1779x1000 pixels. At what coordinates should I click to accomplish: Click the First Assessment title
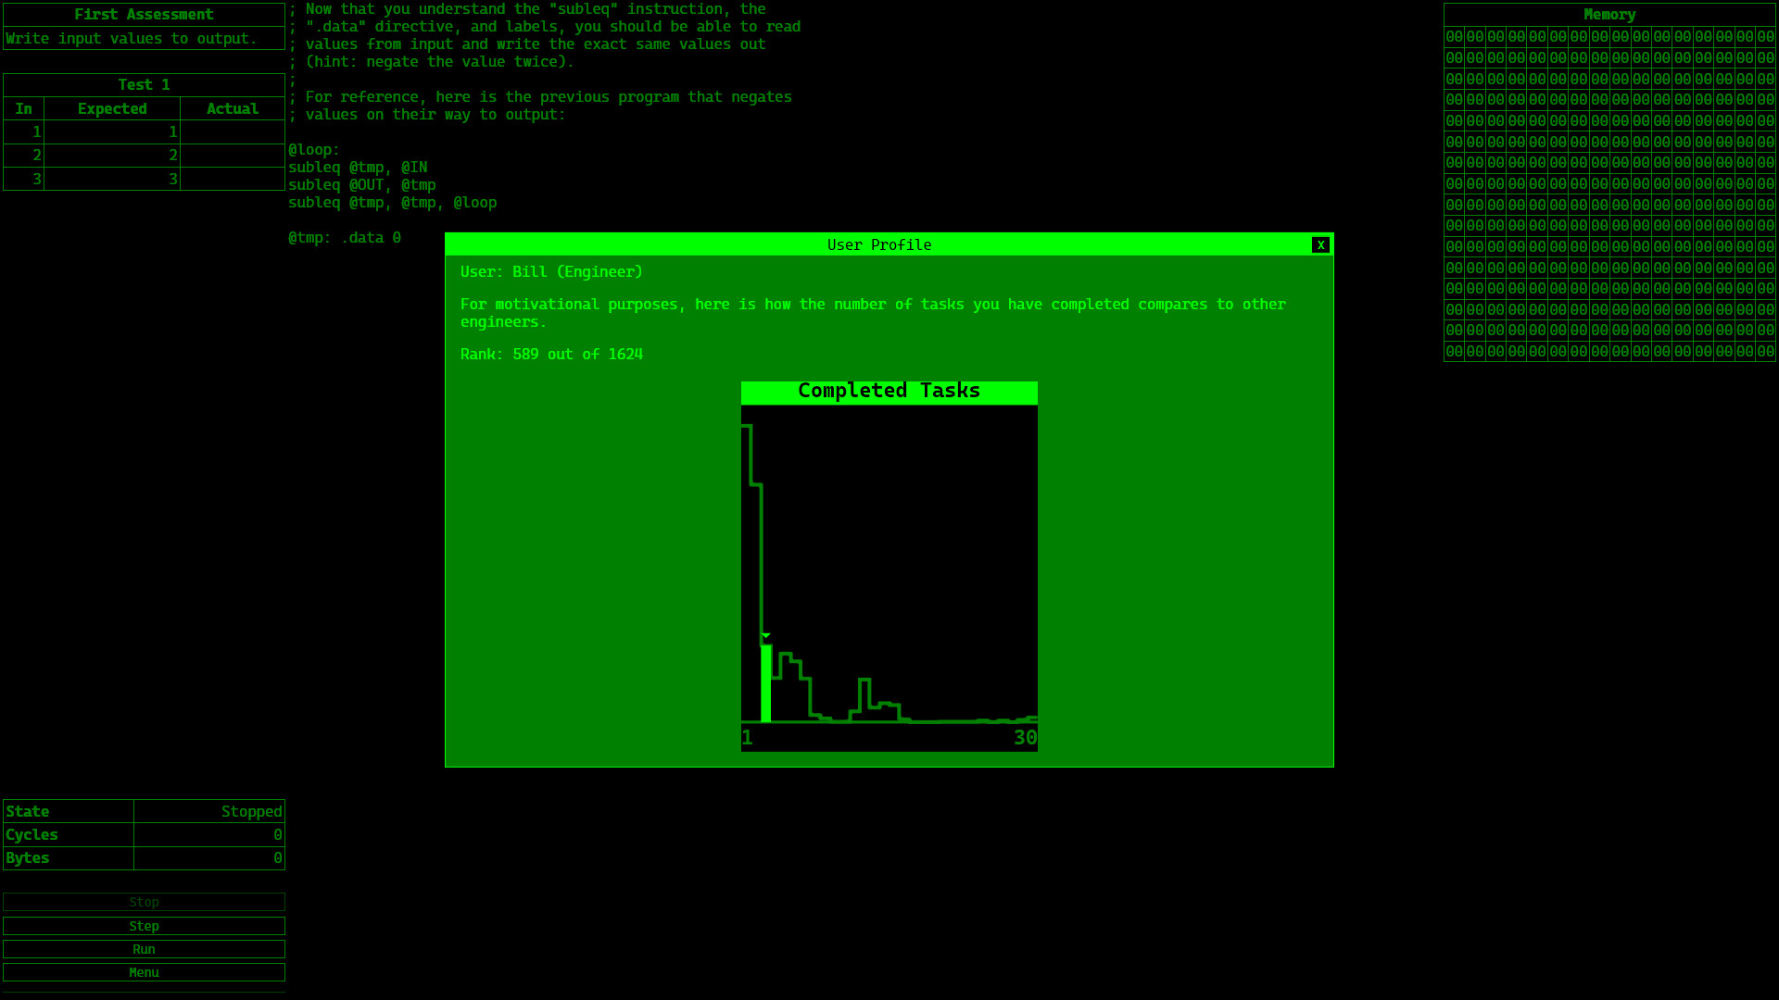(x=144, y=14)
